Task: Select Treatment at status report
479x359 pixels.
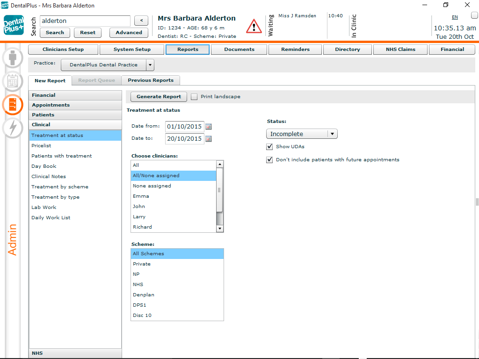Action: (x=75, y=136)
